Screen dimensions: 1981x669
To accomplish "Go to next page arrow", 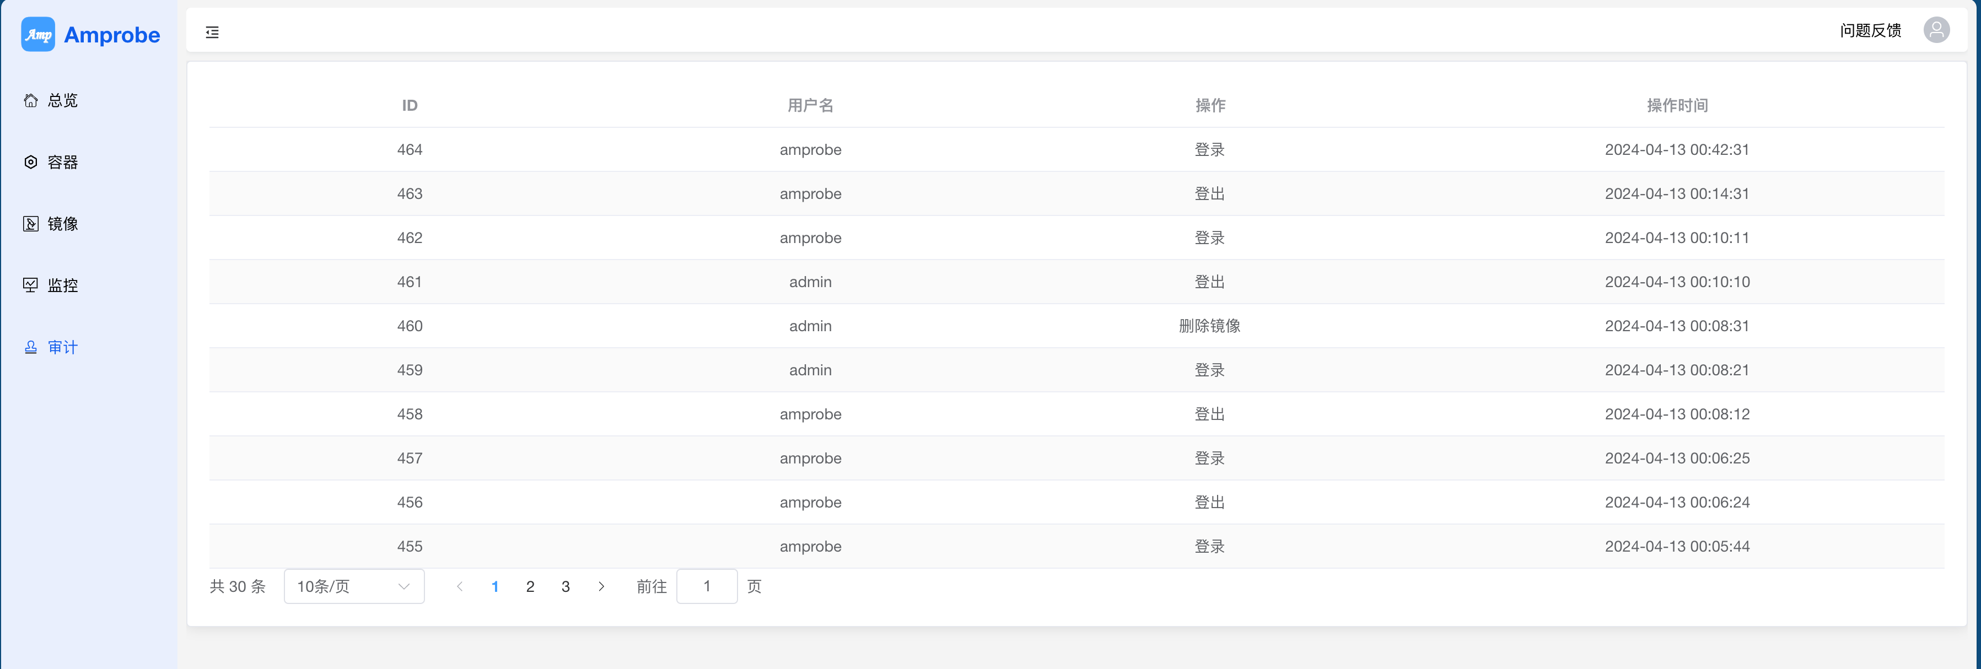I will [x=601, y=587].
